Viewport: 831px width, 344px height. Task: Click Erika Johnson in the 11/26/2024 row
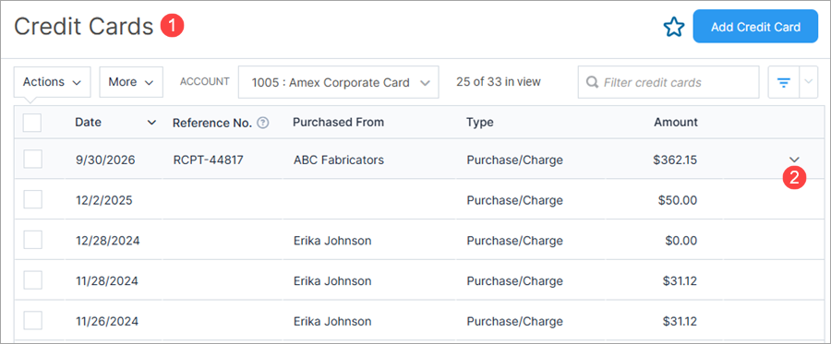coord(332,321)
